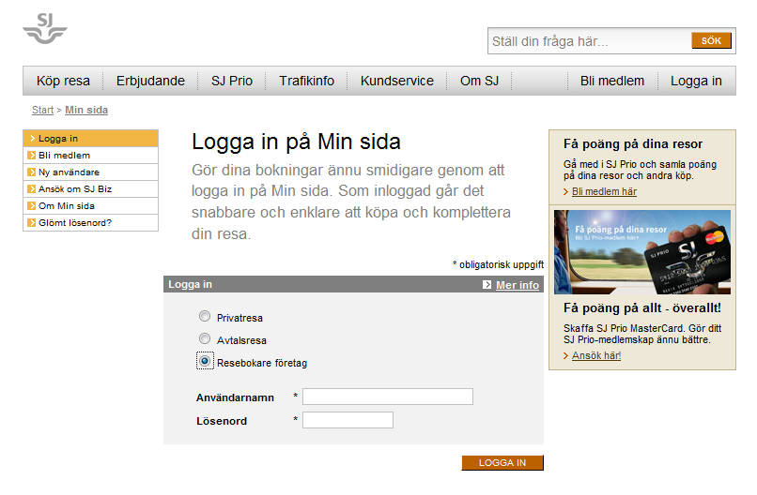Select Logga in in the left sidebar
This screenshot has height=495, width=757.
coord(91,139)
